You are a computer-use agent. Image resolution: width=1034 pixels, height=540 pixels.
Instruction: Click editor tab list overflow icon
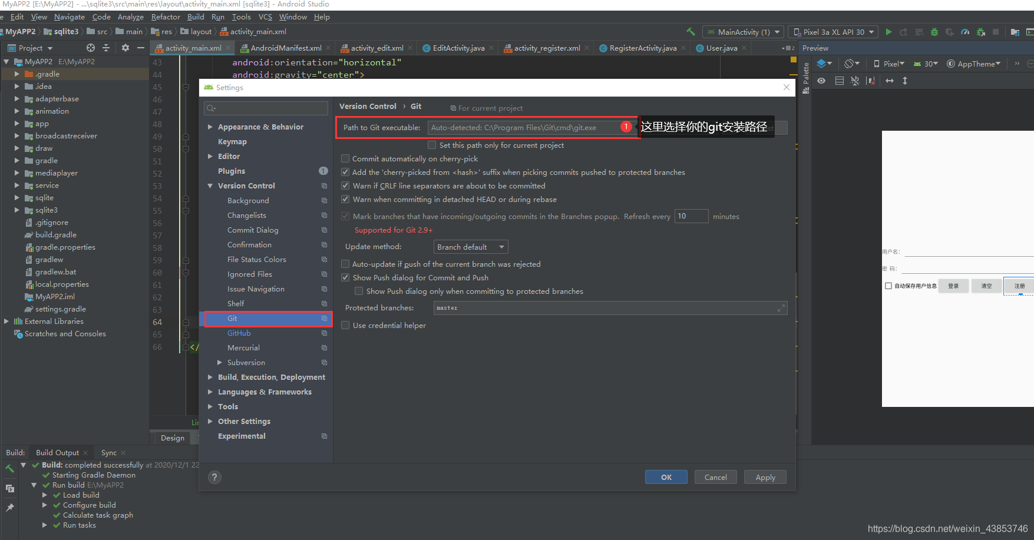[x=788, y=48]
